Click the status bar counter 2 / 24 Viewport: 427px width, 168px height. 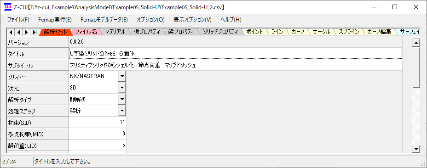[x=9, y=162]
